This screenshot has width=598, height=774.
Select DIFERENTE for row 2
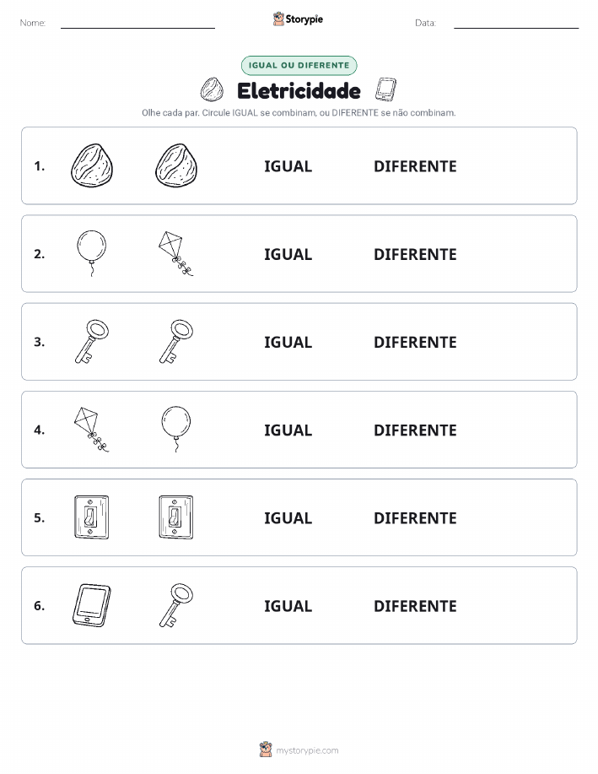coord(415,254)
